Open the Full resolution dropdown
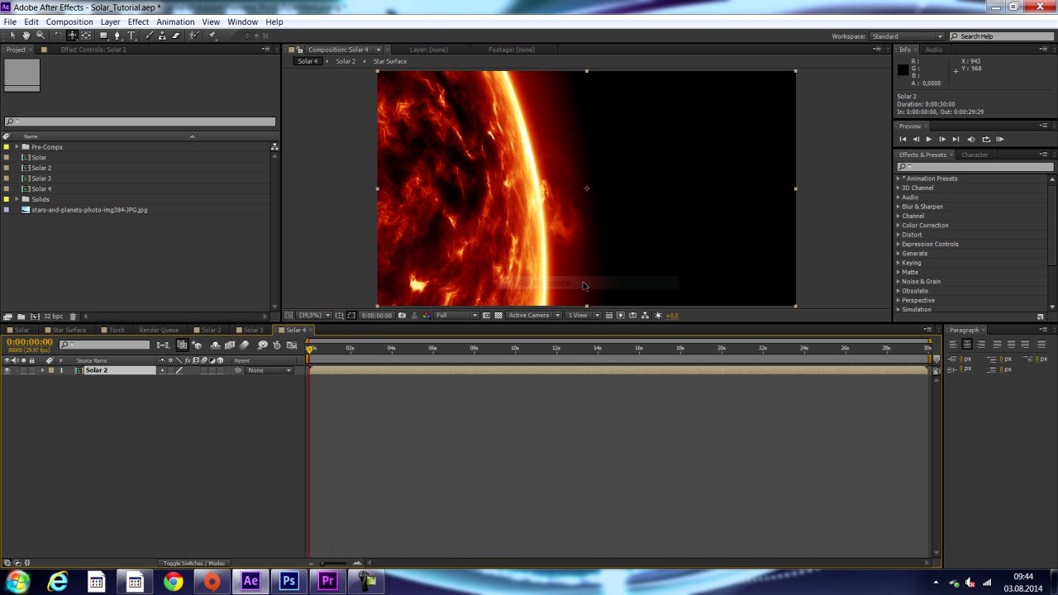 point(456,316)
